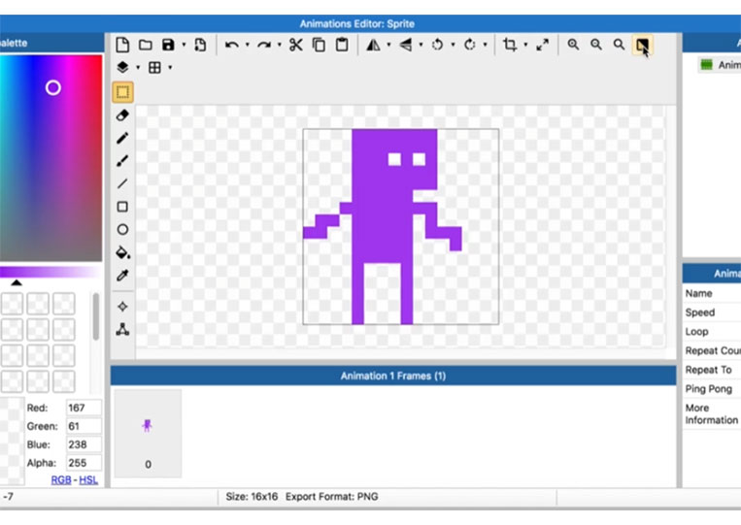This screenshot has height=525, width=741.
Task: Click the Crop tool icon
Action: (510, 45)
